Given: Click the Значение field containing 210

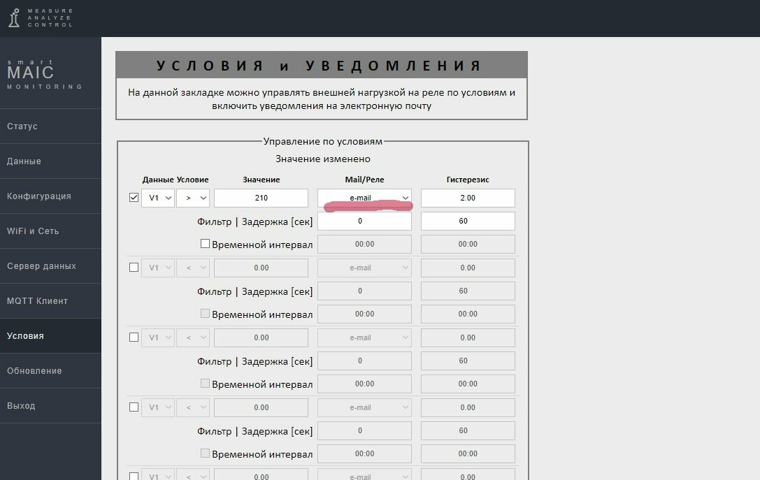Looking at the screenshot, I should coord(261,198).
